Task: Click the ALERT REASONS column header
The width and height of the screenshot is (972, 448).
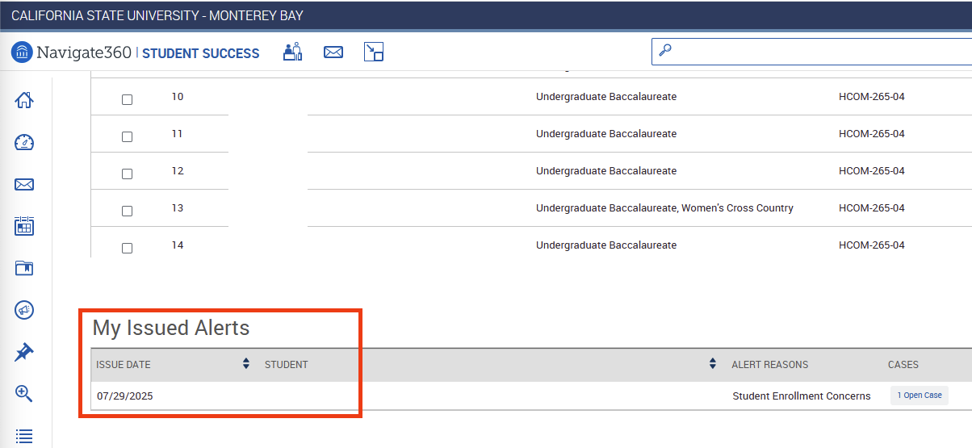Action: [x=770, y=365]
